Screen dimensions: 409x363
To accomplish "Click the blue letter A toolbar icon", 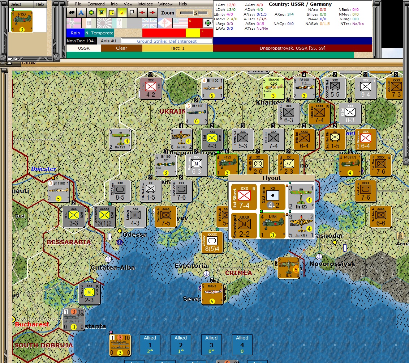I will tap(81, 13).
